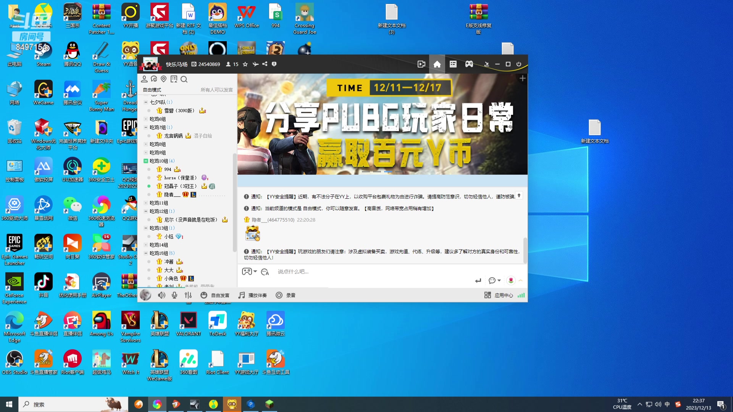Viewport: 733px width, 412px height.
Task: Open member search in the sidebar
Action: 184,79
